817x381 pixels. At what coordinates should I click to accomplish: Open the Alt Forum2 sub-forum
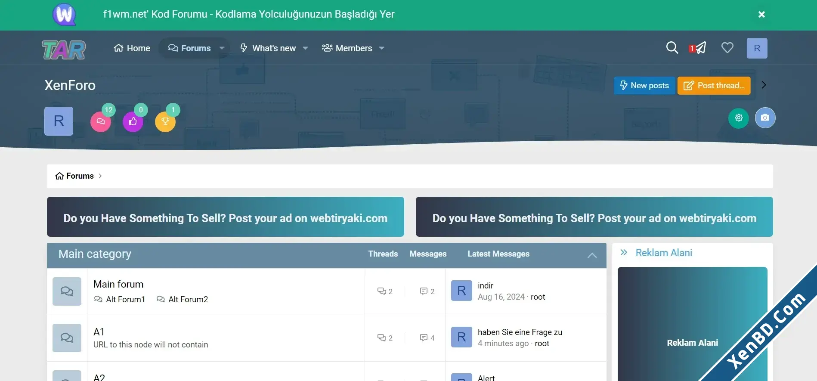coord(188,299)
